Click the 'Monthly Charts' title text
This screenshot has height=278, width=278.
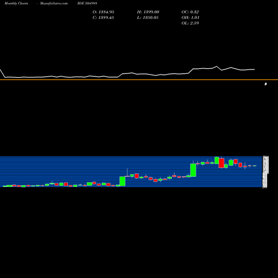[16, 3]
